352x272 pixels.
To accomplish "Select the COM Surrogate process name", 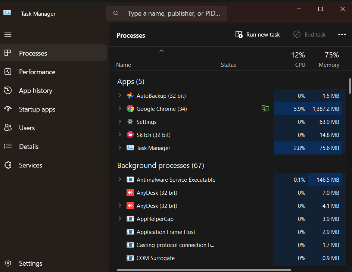I will coord(156,258).
